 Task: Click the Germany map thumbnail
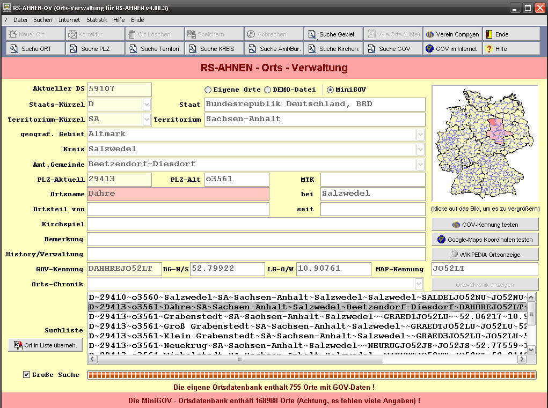[x=485, y=144]
